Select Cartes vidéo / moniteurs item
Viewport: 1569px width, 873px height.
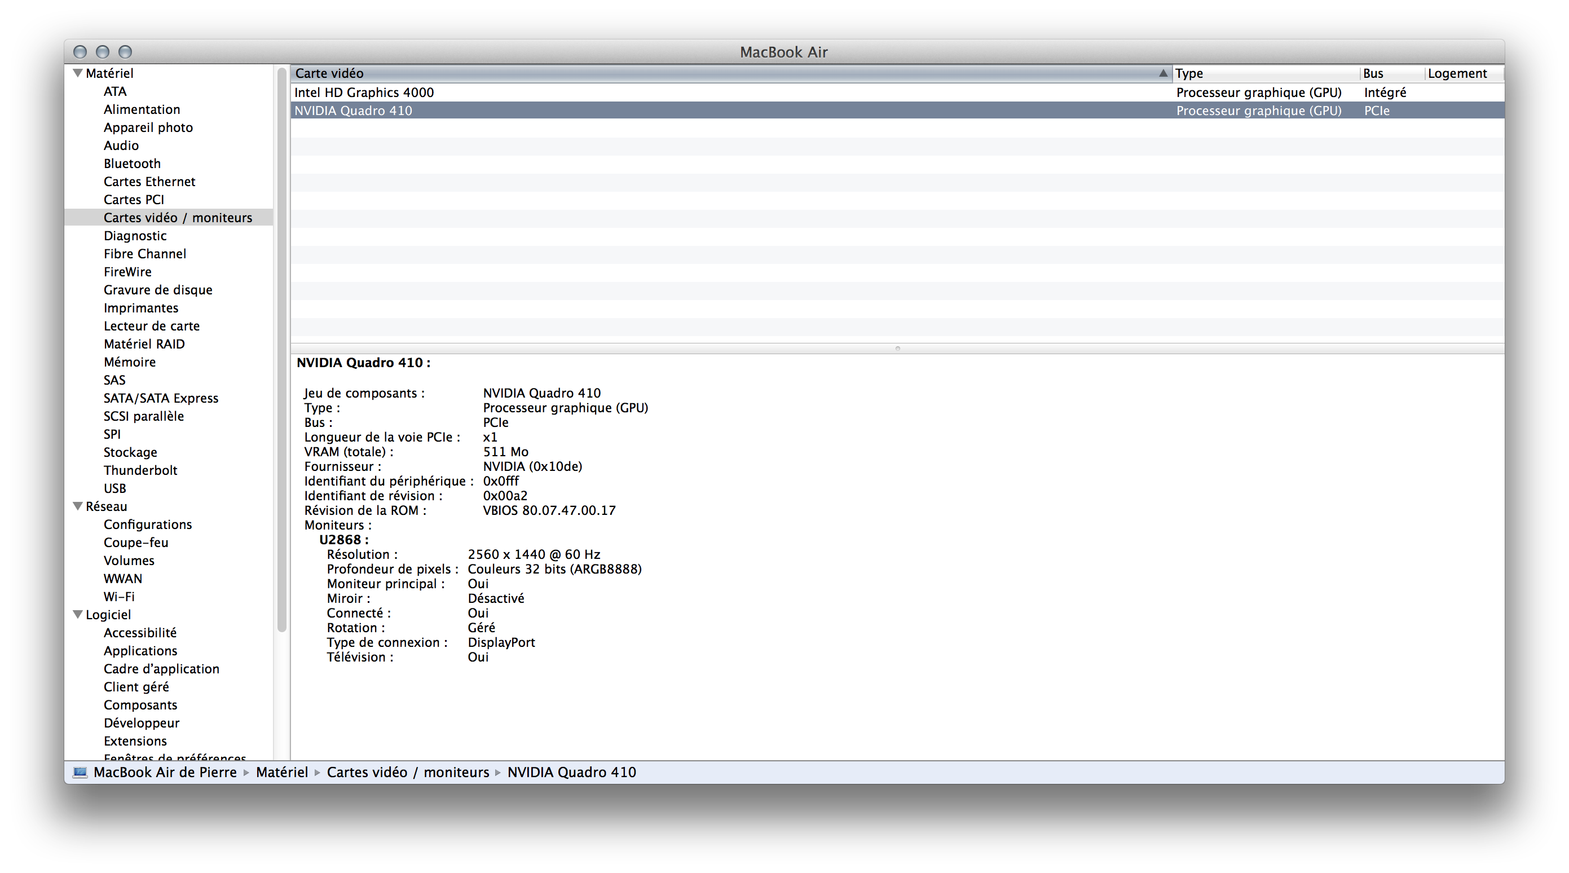pyautogui.click(x=178, y=218)
